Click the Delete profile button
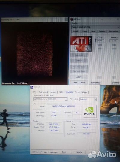 pos(102,31)
